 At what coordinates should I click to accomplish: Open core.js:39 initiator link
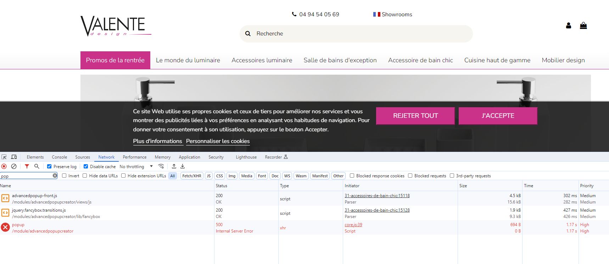click(x=353, y=225)
